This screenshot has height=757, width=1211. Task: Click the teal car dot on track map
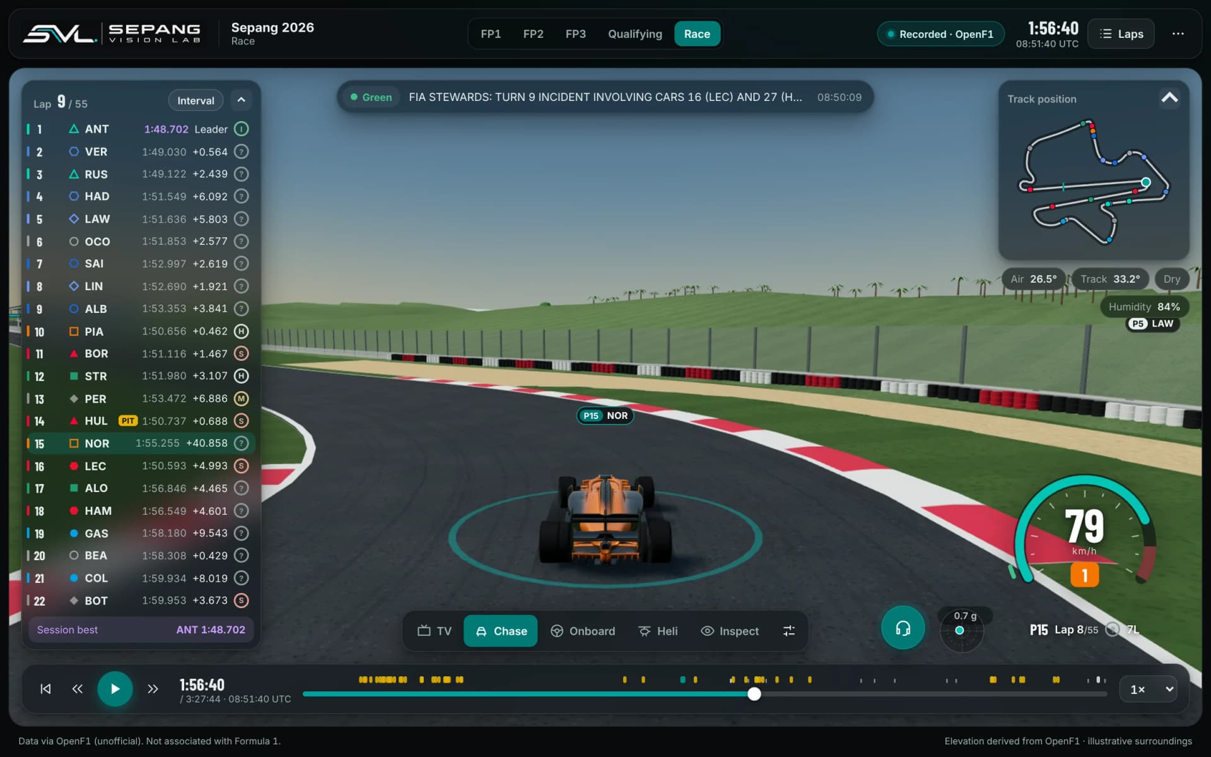pyautogui.click(x=1146, y=182)
